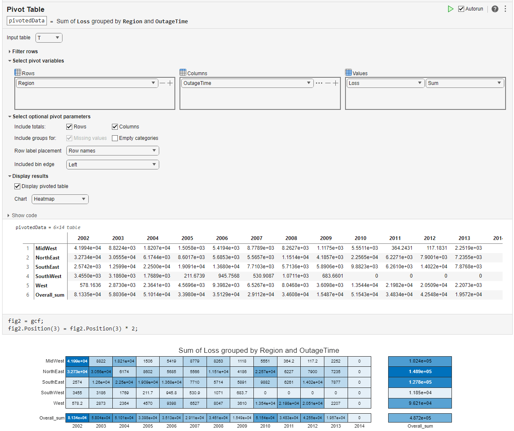Open the Chart dropdown showing Heatmap

coord(60,199)
